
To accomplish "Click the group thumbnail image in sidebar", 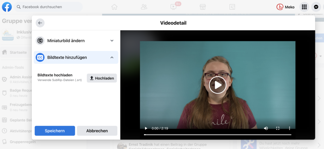I will [x=8, y=35].
